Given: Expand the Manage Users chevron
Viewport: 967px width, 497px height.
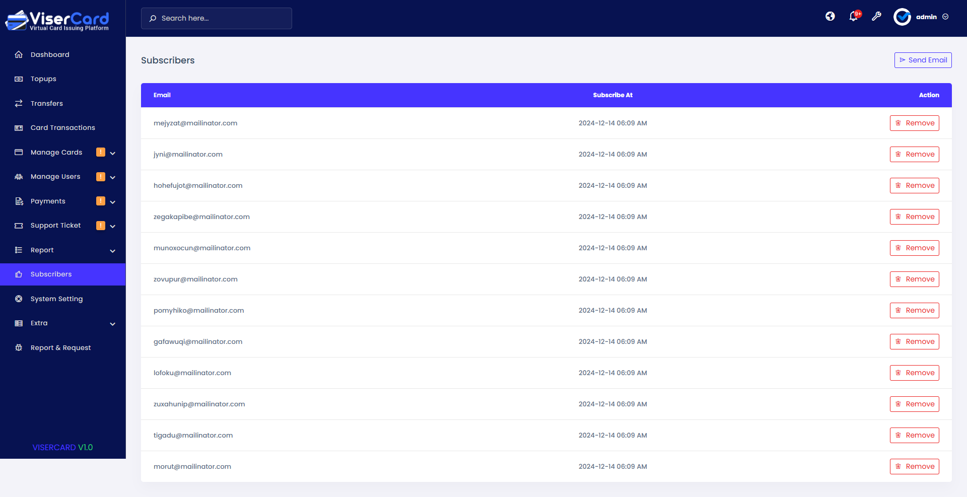Looking at the screenshot, I should (x=113, y=177).
